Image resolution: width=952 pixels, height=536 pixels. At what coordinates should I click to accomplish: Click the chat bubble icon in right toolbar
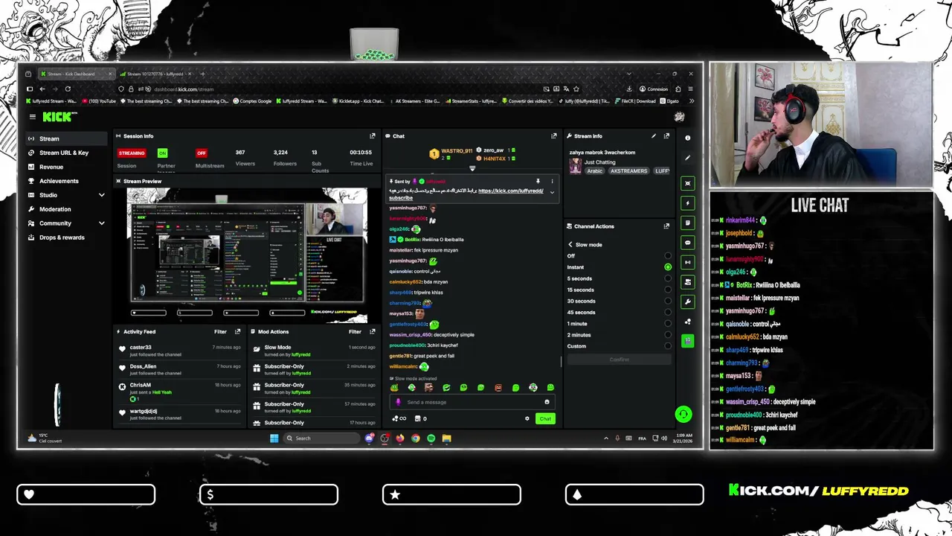point(687,243)
